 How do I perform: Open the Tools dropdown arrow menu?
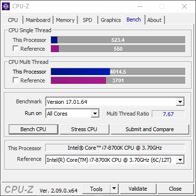click(114, 189)
